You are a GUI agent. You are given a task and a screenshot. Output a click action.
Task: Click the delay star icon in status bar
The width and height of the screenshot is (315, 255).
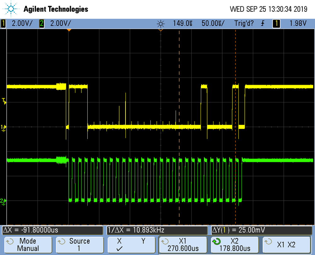pyautogui.click(x=161, y=24)
